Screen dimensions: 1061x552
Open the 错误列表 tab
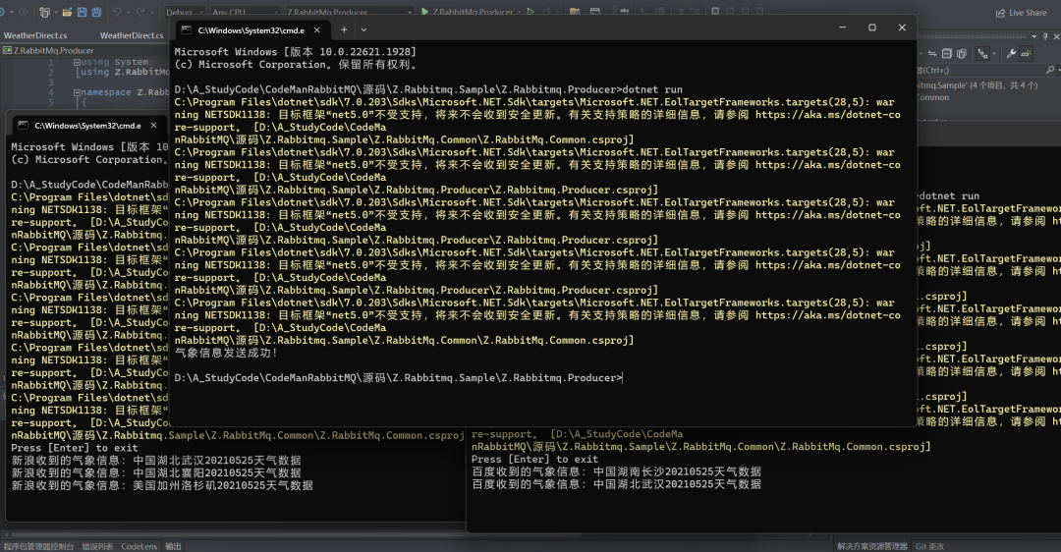(x=97, y=546)
